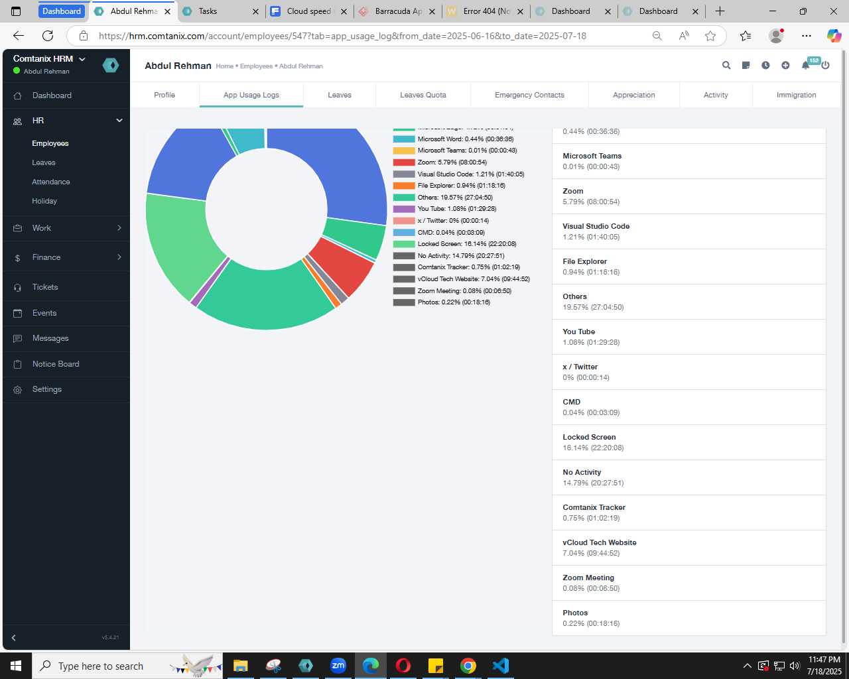Toggle Microsoft Word legend entry
This screenshot has width=849, height=679.
(454, 139)
